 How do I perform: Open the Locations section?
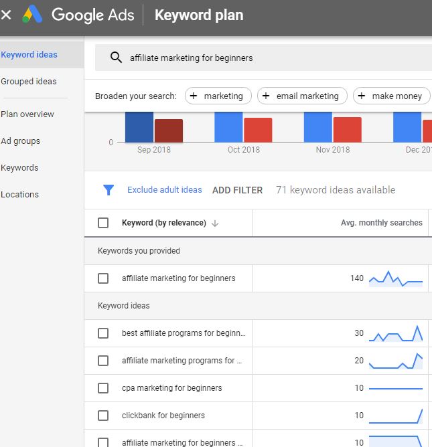pos(19,195)
